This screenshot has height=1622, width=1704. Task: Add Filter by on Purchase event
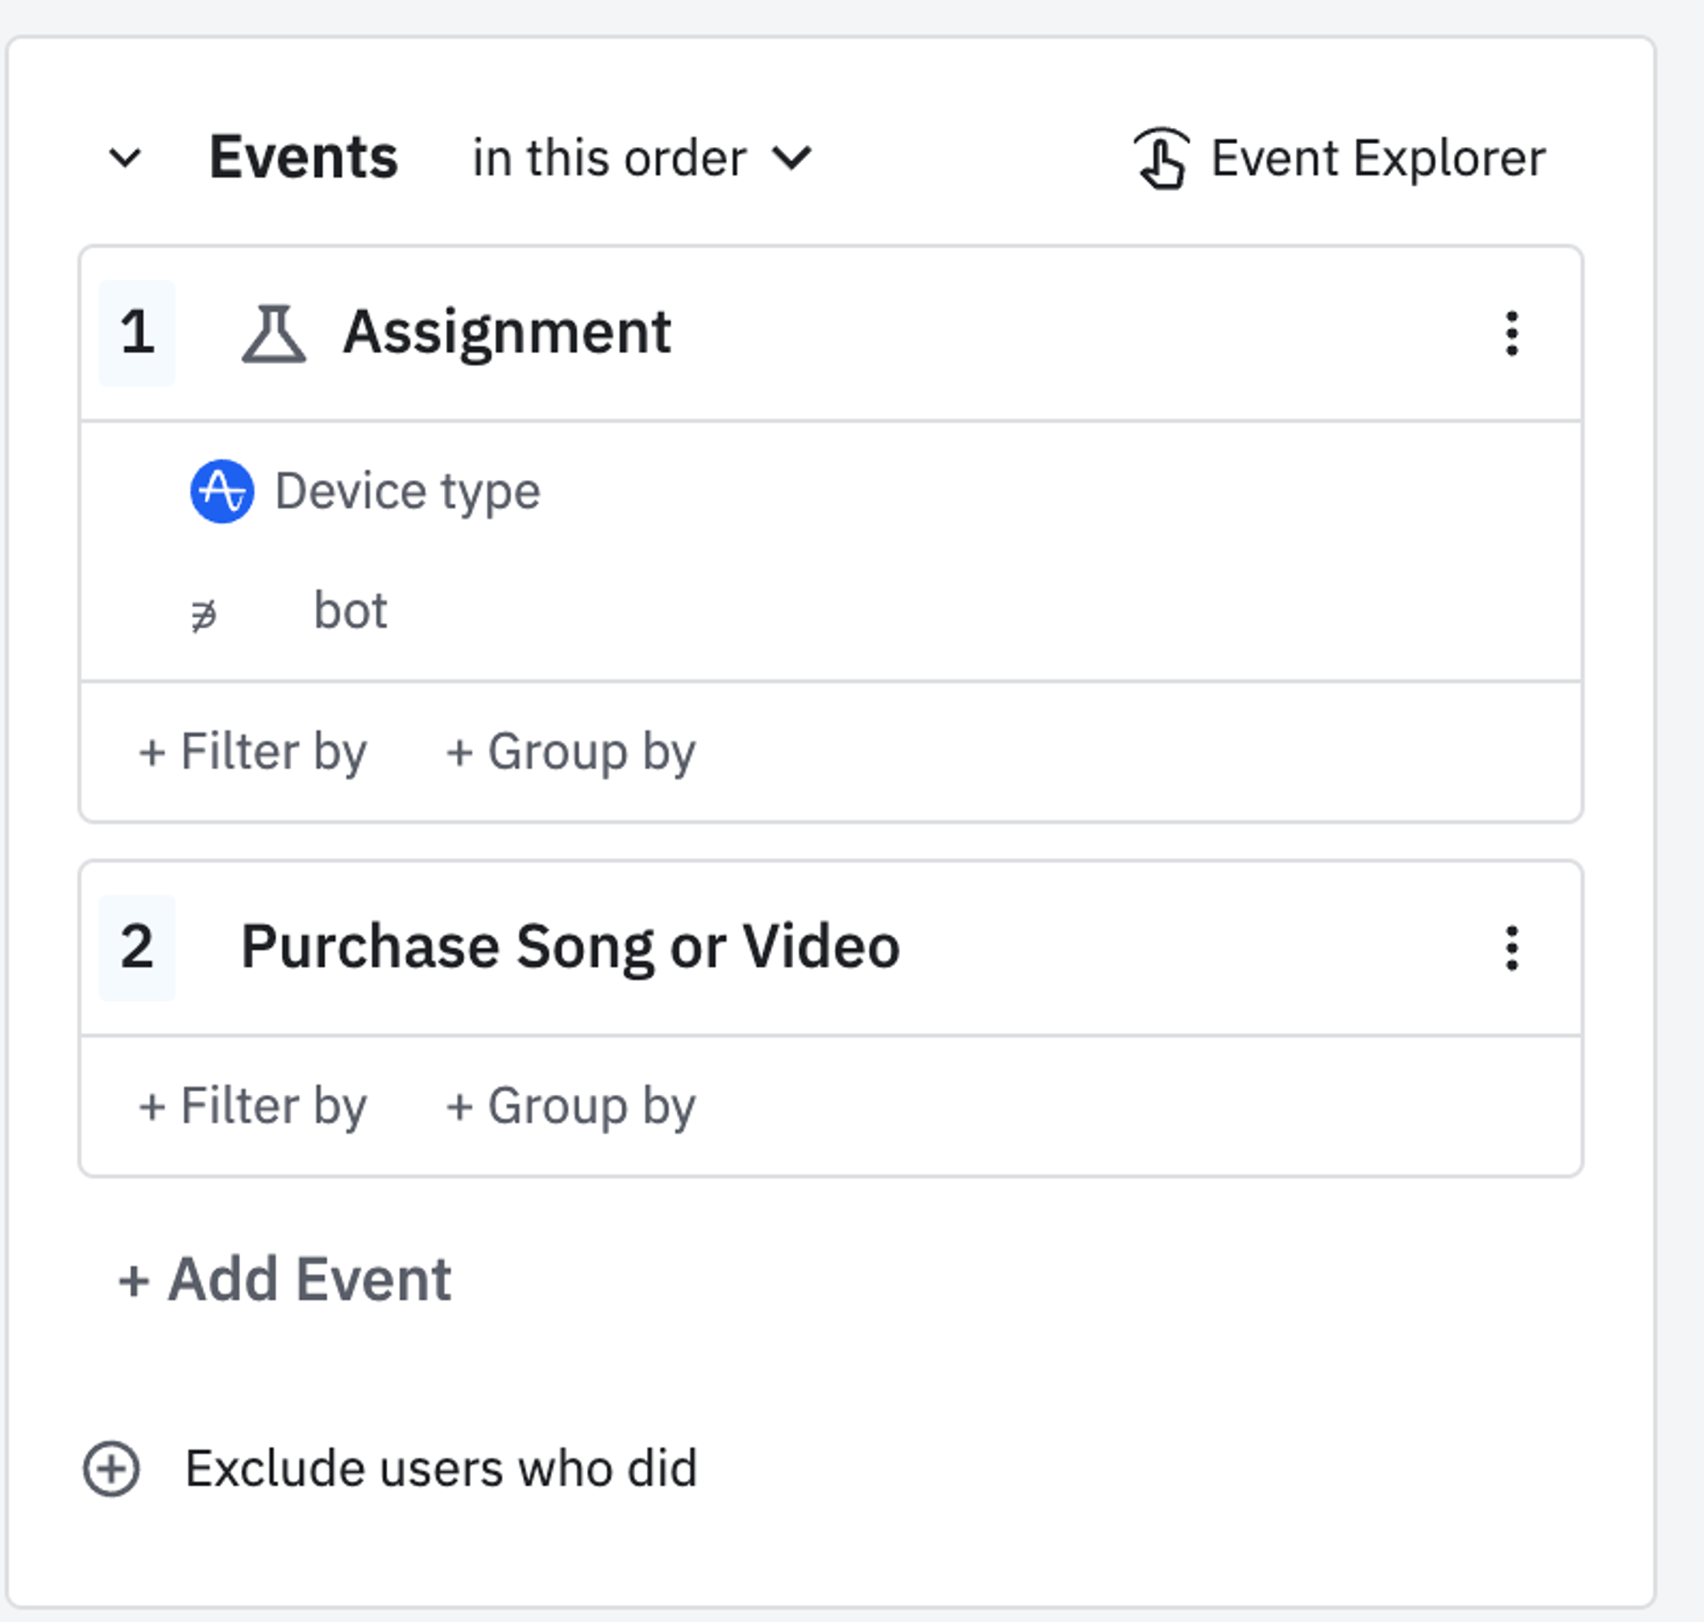click(253, 1106)
